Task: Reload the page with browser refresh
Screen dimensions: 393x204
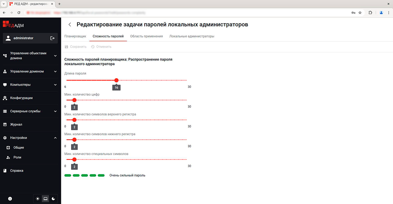Action: tap(19, 12)
